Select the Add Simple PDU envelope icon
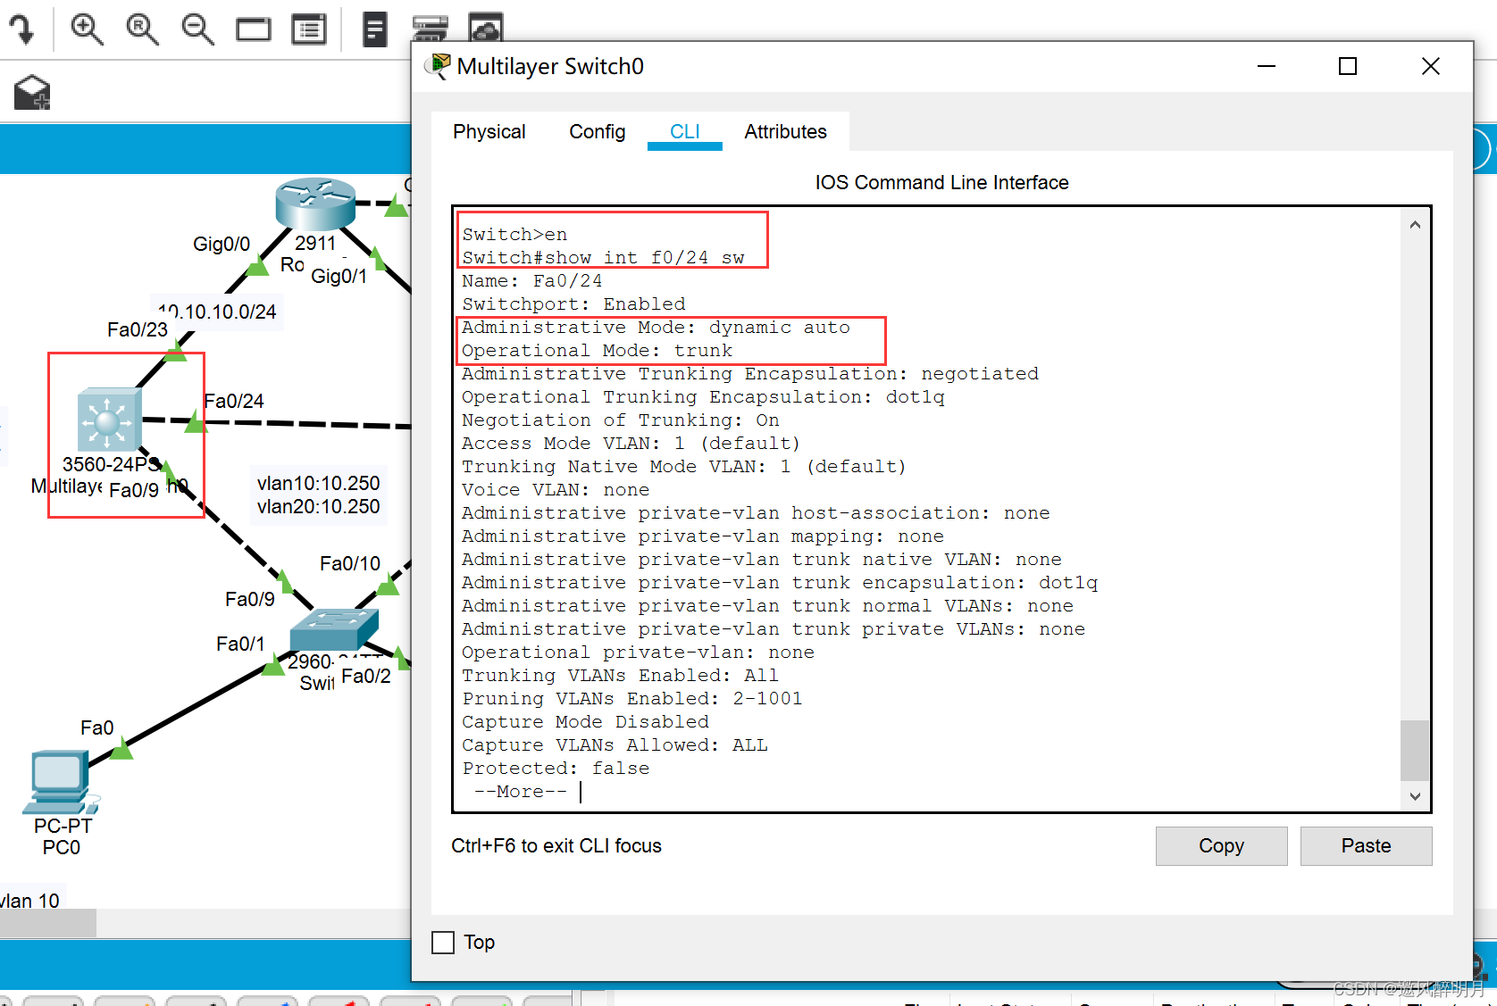Image resolution: width=1497 pixels, height=1006 pixels. pos(32,92)
